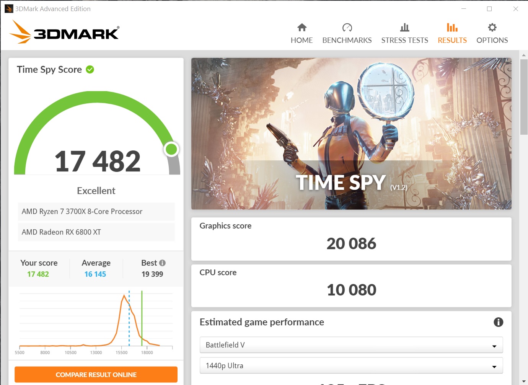Click the AMD Ryzen 7 3700X processor row
The width and height of the screenshot is (528, 385).
click(x=96, y=212)
